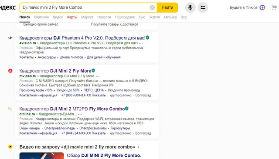Switch to the Картинки tab
The width and height of the screenshot is (279, 159).
pos(41,17)
